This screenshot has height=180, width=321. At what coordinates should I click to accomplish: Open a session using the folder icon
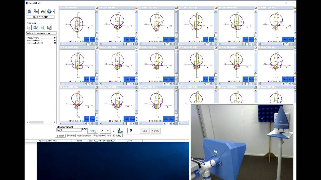coord(36,27)
